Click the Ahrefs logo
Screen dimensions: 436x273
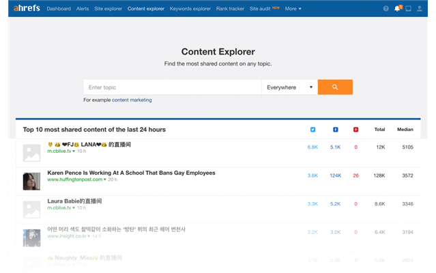[x=27, y=9]
